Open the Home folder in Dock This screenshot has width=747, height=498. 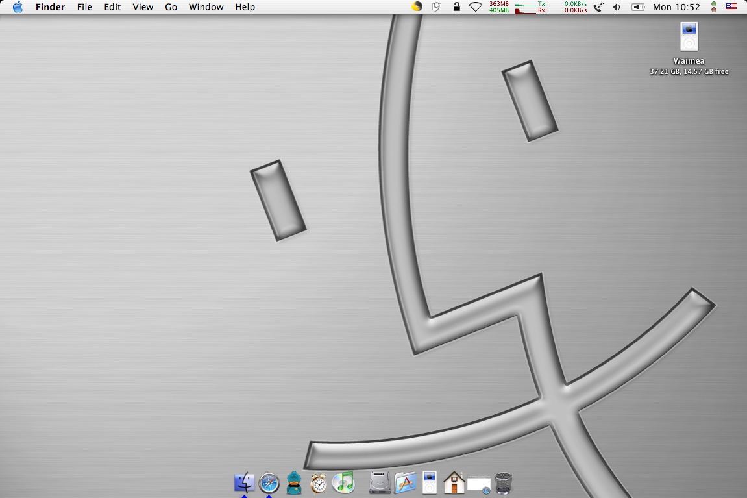point(454,483)
